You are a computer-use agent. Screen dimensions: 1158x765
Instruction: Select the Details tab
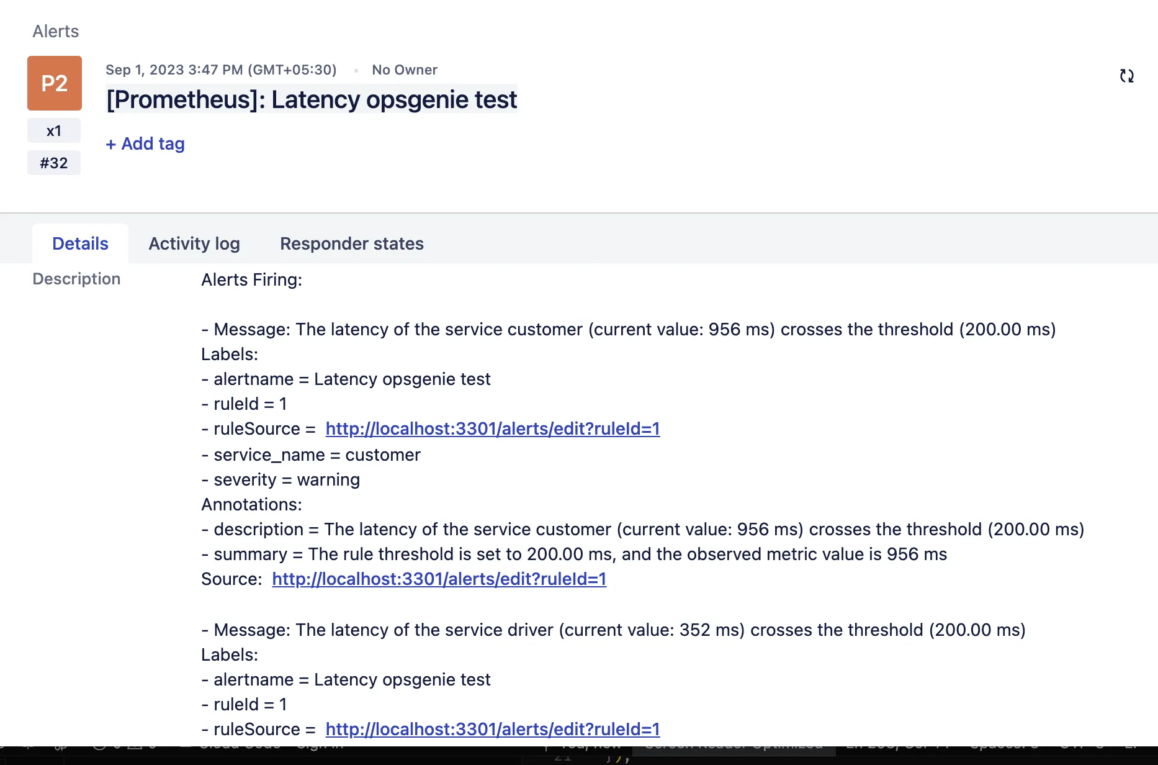pyautogui.click(x=80, y=243)
